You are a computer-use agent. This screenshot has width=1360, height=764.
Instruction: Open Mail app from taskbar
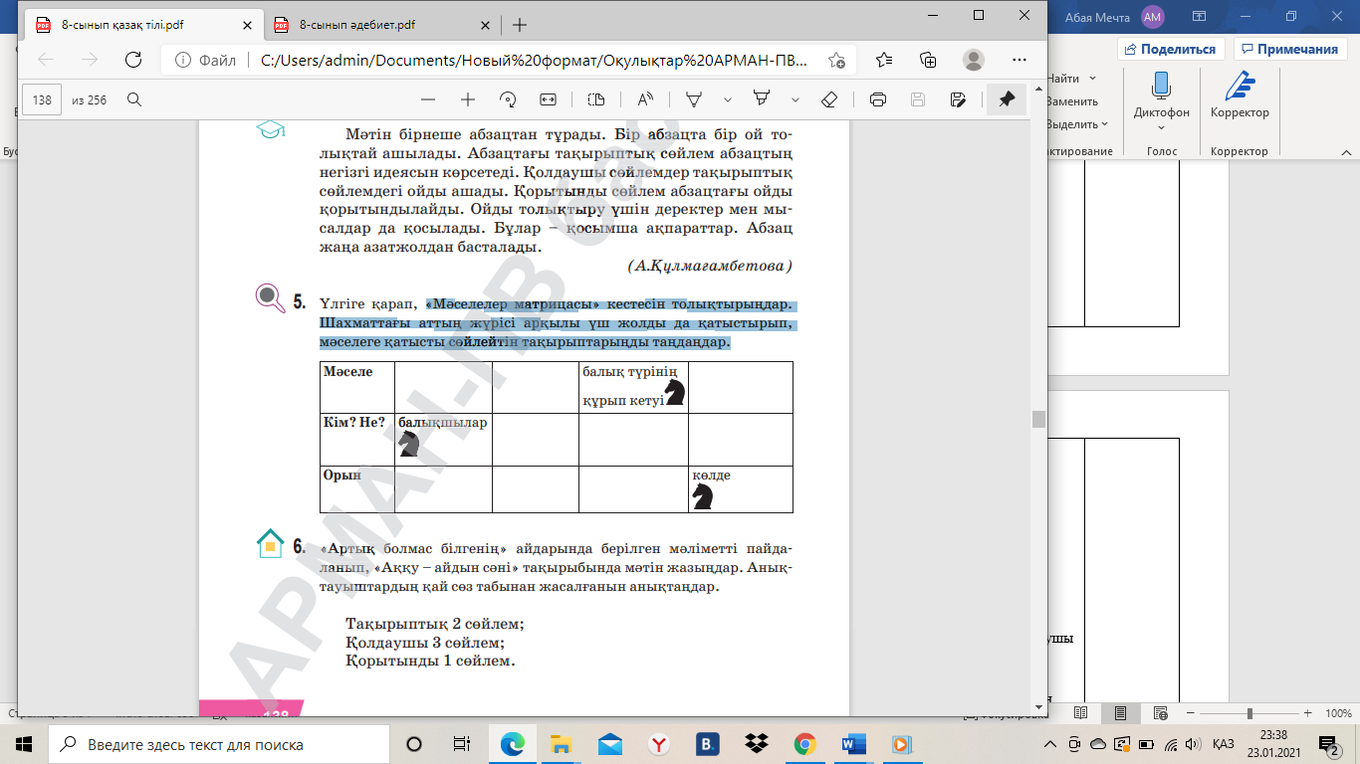point(609,744)
